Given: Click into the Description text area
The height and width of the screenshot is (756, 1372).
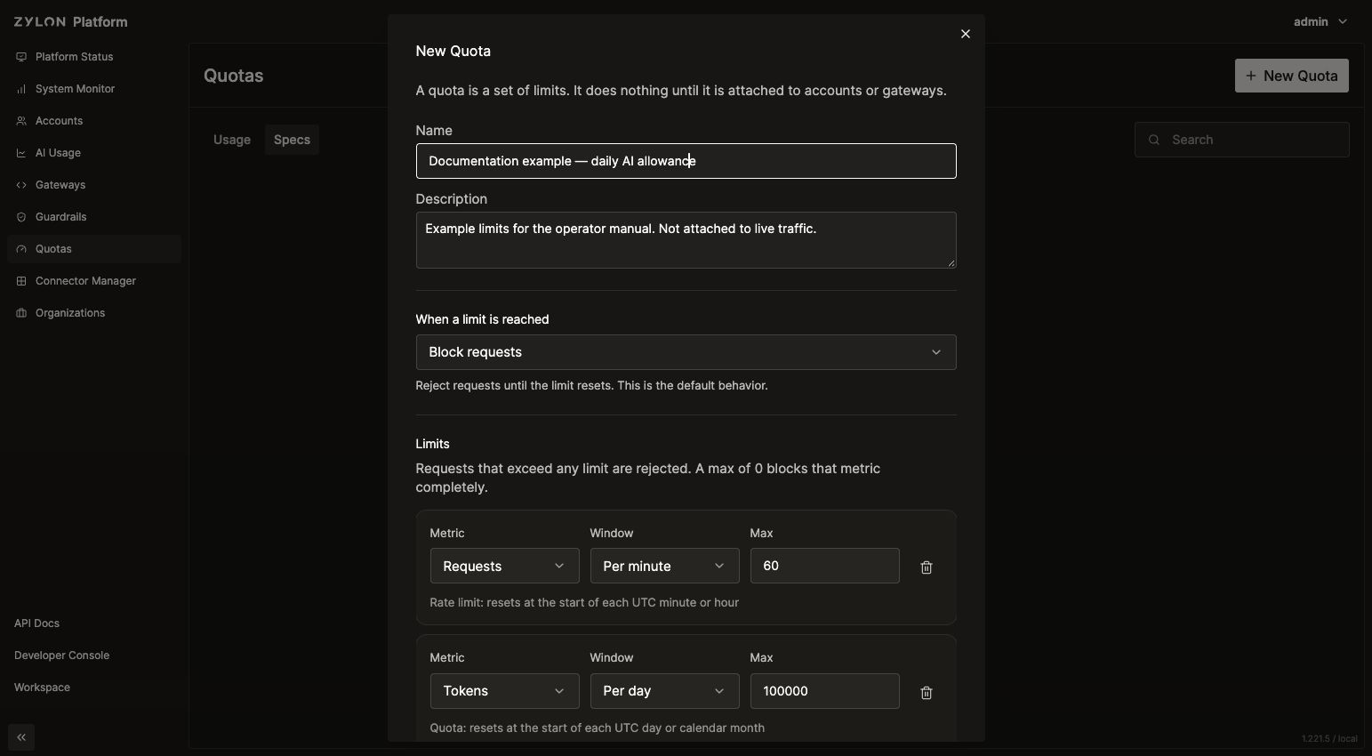Looking at the screenshot, I should pos(686,240).
